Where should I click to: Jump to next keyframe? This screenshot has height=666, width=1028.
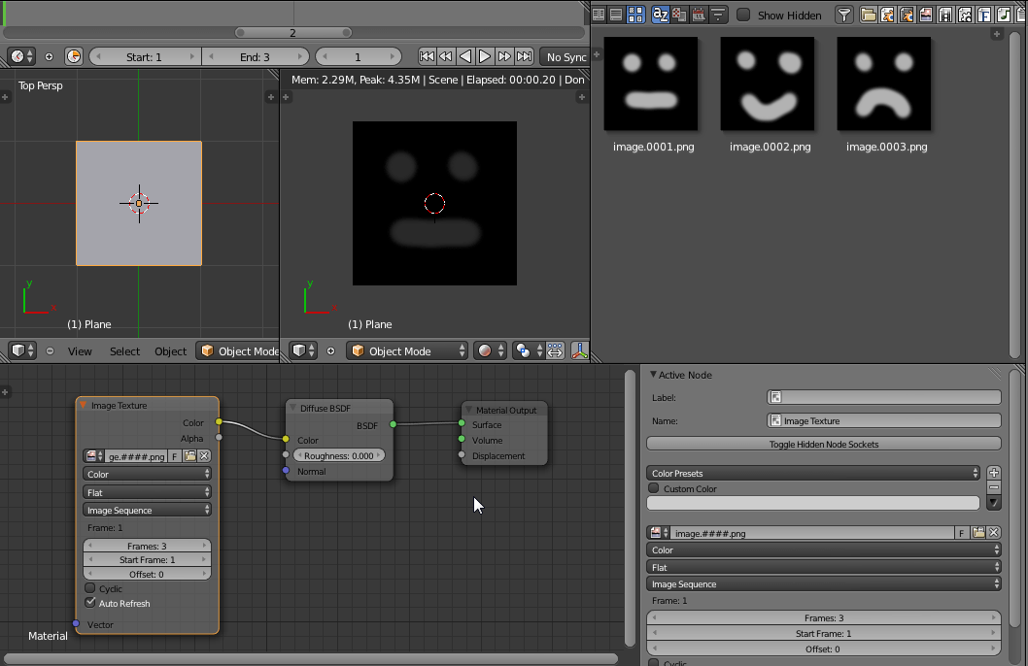[504, 56]
